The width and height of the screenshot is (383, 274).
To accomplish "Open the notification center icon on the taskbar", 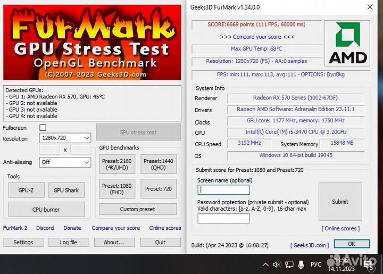I will [x=368, y=264].
